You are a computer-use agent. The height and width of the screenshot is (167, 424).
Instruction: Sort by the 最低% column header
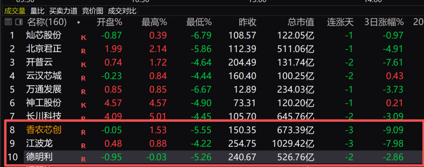199,22
